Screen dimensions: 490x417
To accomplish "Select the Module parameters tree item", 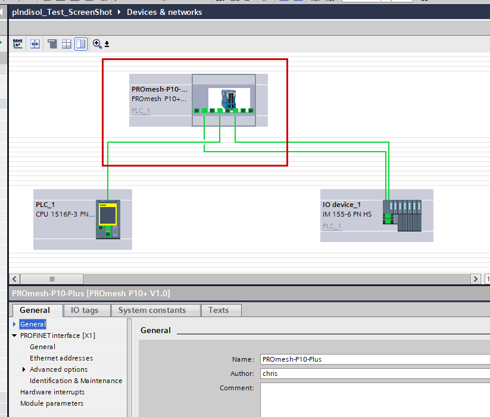I will 52,403.
